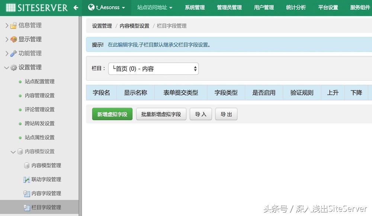Click the icon beside 栏目字段管理
This screenshot has width=372, height=216.
[26, 208]
